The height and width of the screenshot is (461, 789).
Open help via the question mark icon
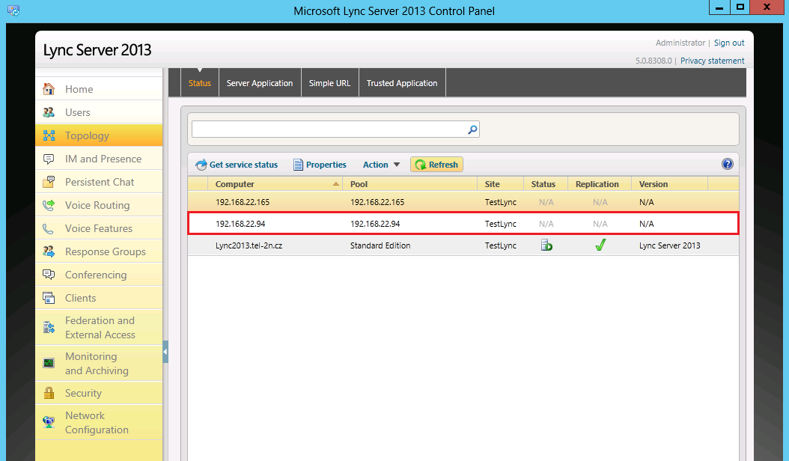[727, 165]
